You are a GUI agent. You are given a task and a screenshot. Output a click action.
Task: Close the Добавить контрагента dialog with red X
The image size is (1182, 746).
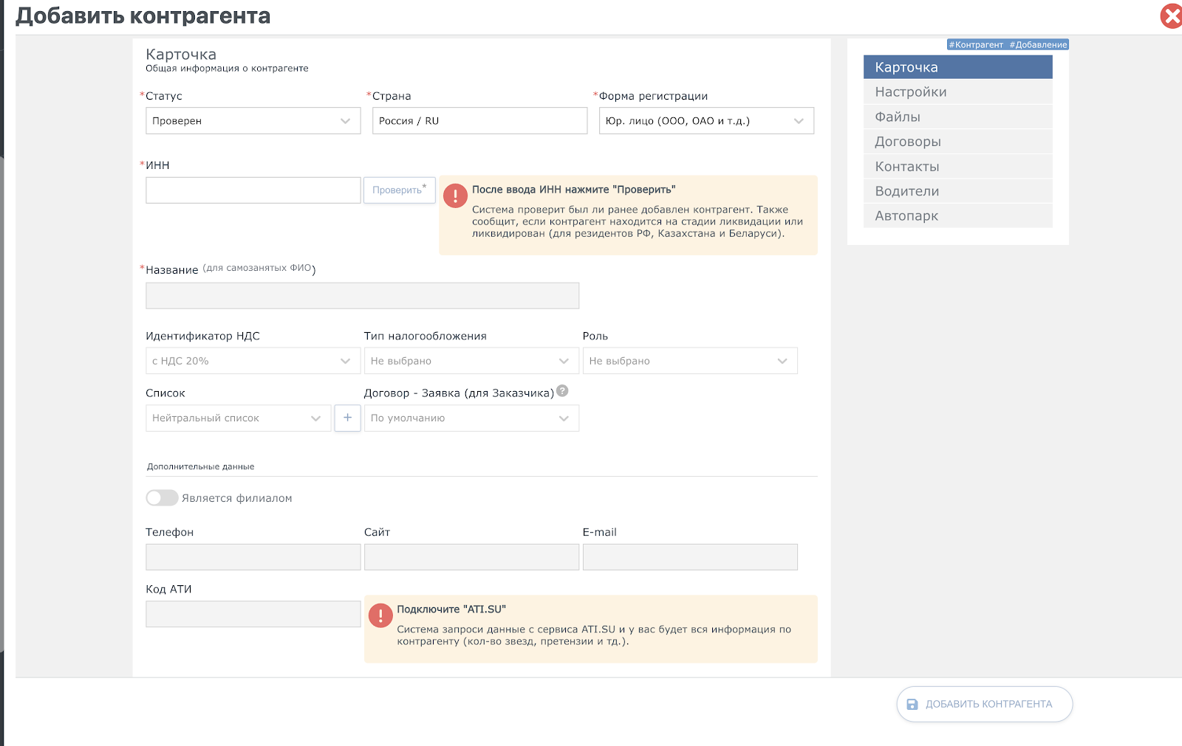tap(1172, 15)
